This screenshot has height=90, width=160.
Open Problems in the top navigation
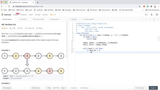[23, 15]
